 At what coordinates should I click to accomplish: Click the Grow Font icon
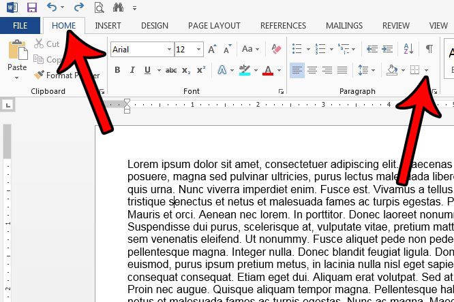[212, 50]
